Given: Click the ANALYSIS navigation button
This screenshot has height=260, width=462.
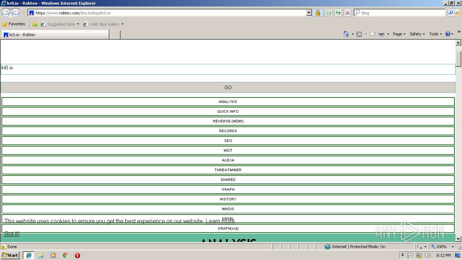Looking at the screenshot, I should pos(228,101).
